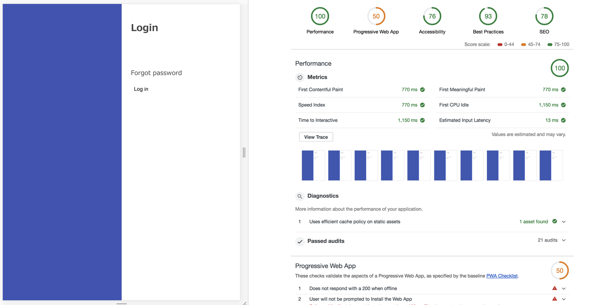This screenshot has width=609, height=305.
Task: Select the last filmstrip screenshot thumbnail
Action: pos(551,165)
